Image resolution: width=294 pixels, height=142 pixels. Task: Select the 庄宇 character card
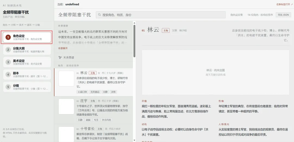pos(93,110)
